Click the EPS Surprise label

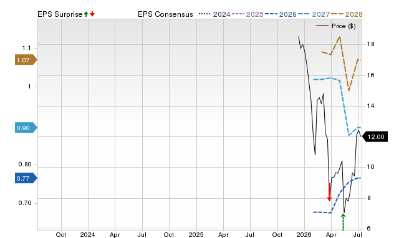[60, 14]
